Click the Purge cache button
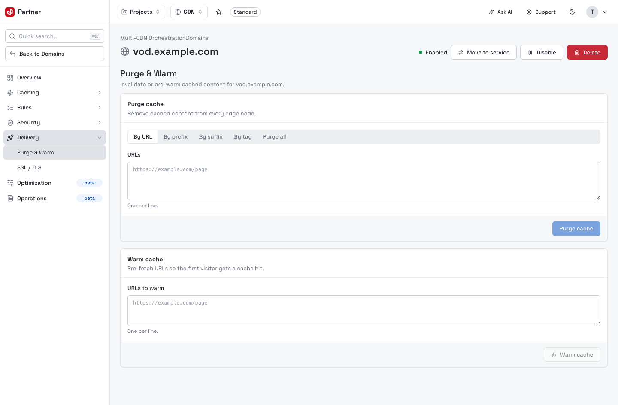 [576, 229]
